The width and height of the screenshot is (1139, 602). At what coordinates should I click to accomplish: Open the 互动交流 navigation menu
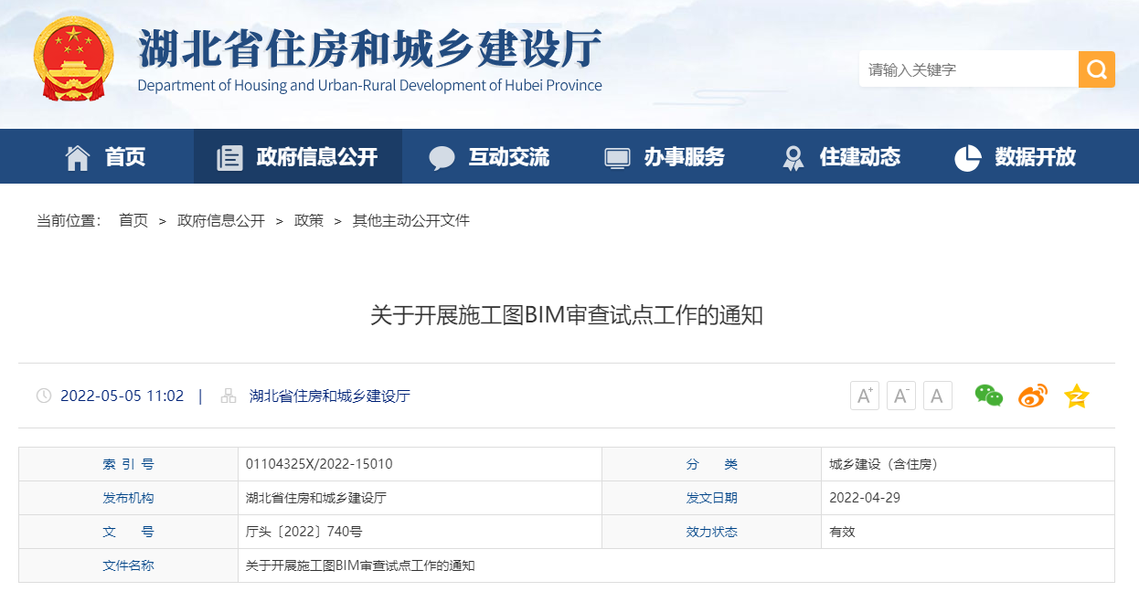[509, 157]
